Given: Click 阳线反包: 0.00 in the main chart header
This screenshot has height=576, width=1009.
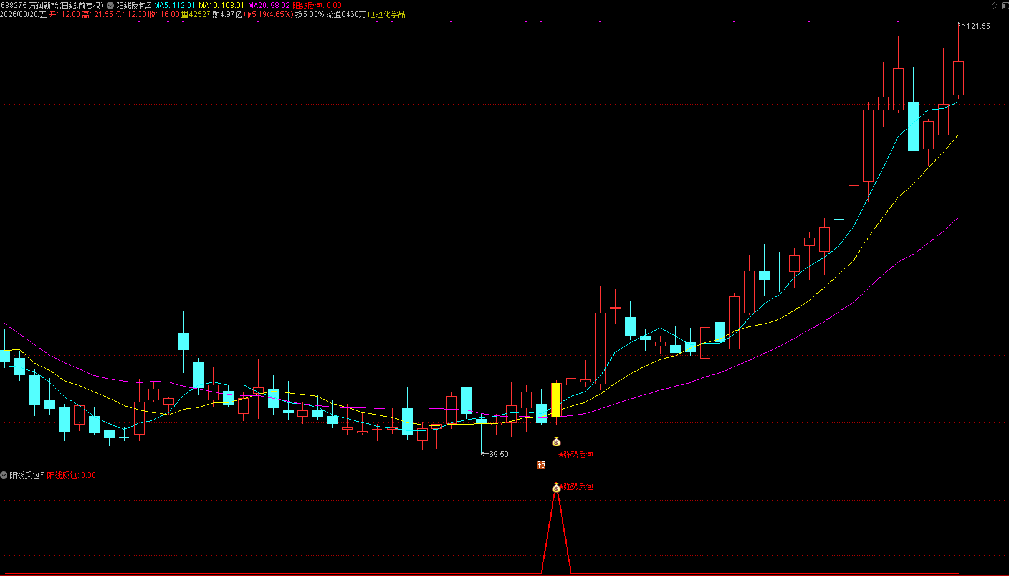Looking at the screenshot, I should coord(317,6).
